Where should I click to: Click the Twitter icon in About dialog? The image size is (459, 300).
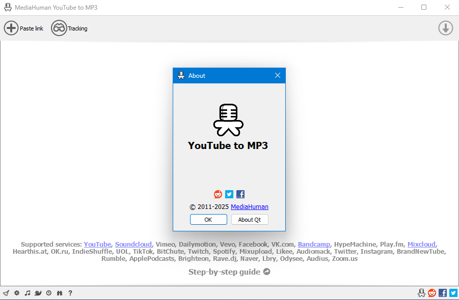tap(229, 194)
